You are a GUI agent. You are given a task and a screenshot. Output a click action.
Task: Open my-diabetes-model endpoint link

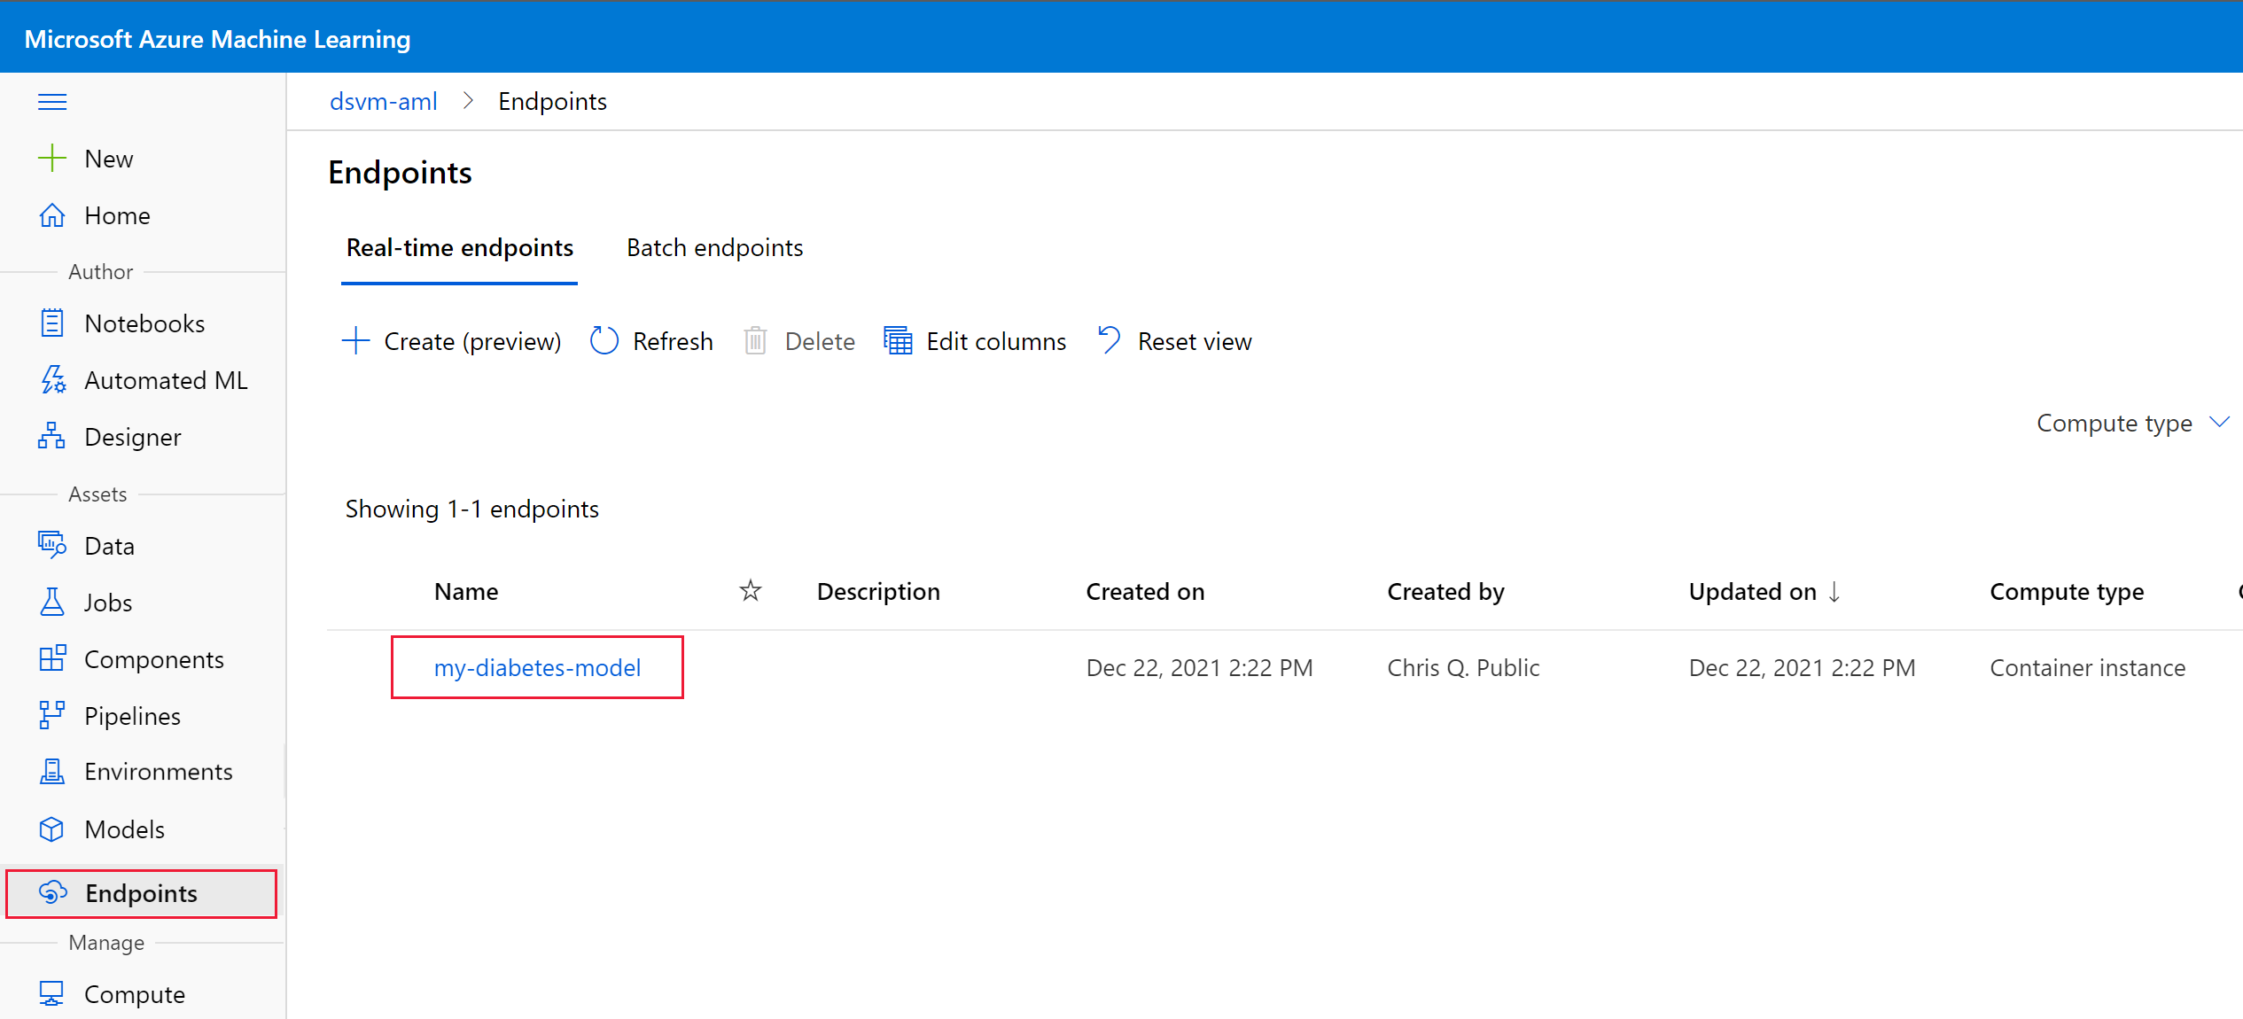pos(537,667)
